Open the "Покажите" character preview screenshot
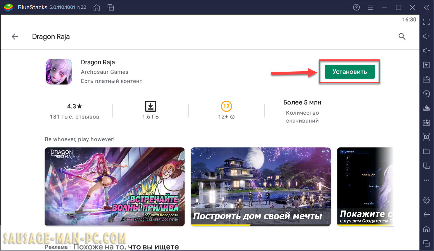This screenshot has width=434, height=251. click(365, 187)
